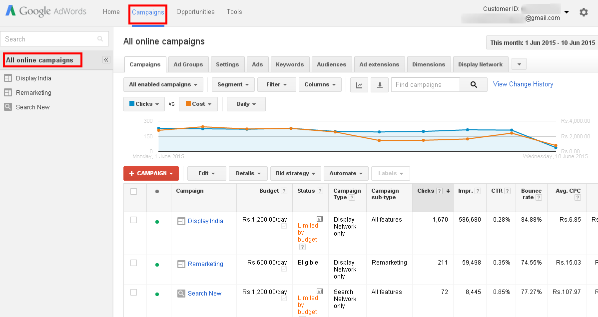Viewport: 598px width, 317px height.
Task: Click the Display India sidebar campaign icon
Action: point(8,78)
